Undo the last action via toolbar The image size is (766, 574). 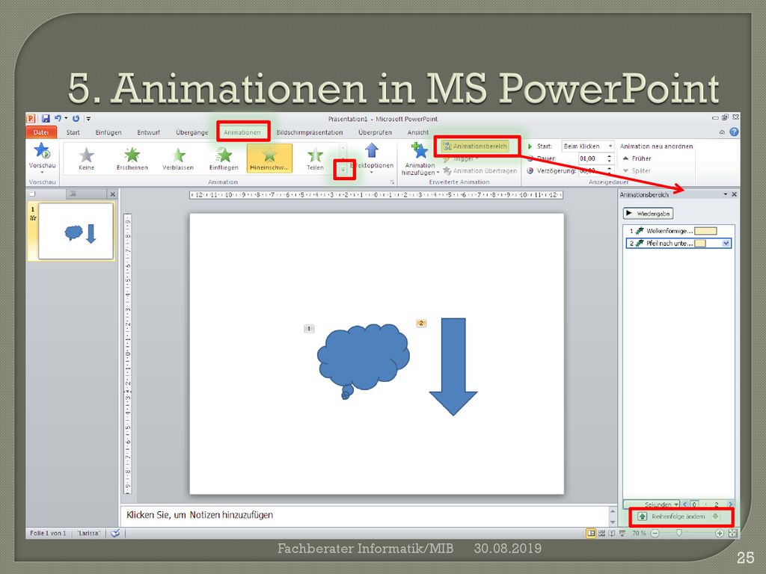[x=58, y=118]
